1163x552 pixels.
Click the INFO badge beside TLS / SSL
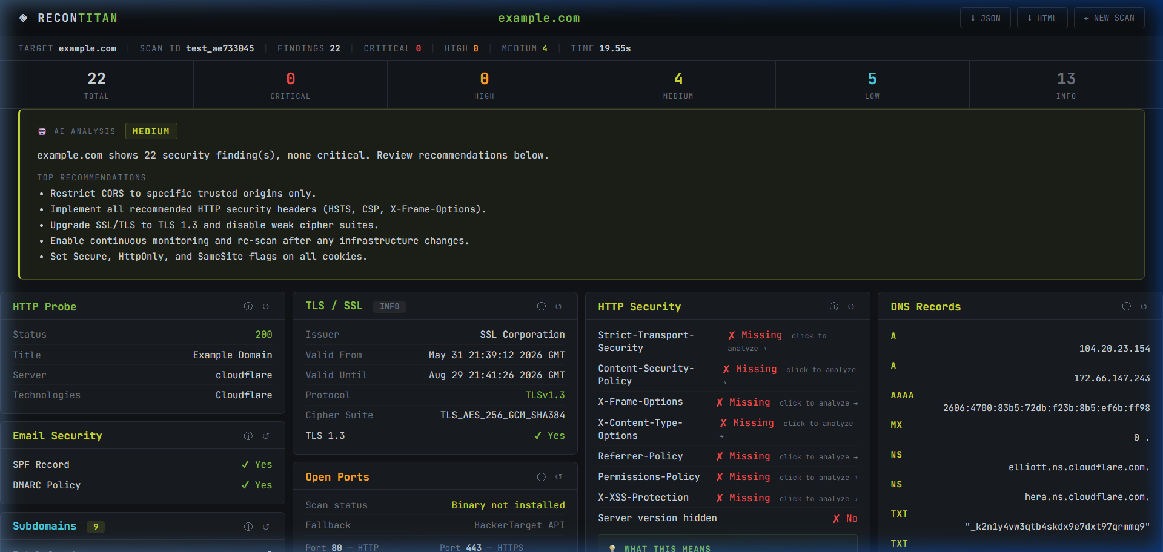(389, 307)
